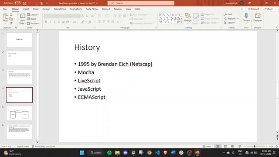Open the Insert tab
This screenshot has height=157, width=279.
point(26,9)
